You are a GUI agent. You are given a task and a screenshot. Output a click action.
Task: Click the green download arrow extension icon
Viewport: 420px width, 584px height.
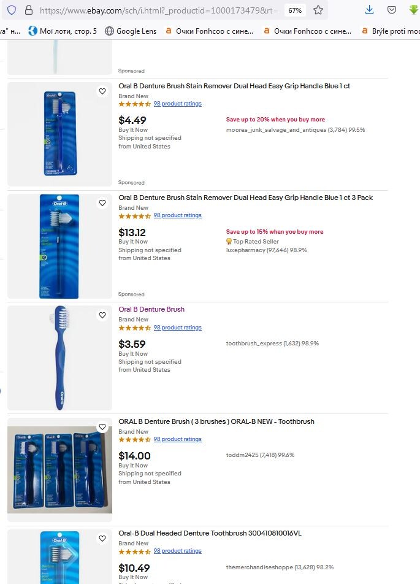coord(414,10)
